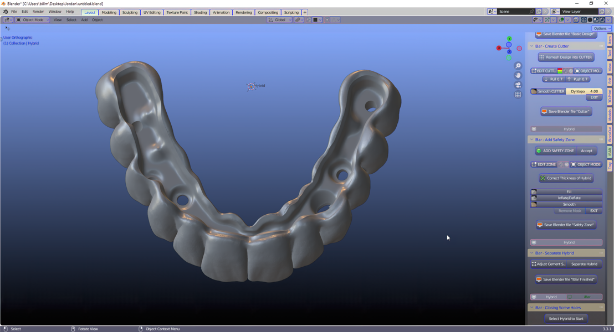Image resolution: width=614 pixels, height=332 pixels.
Task: Enable rendered viewport shading mode
Action: coord(602,20)
